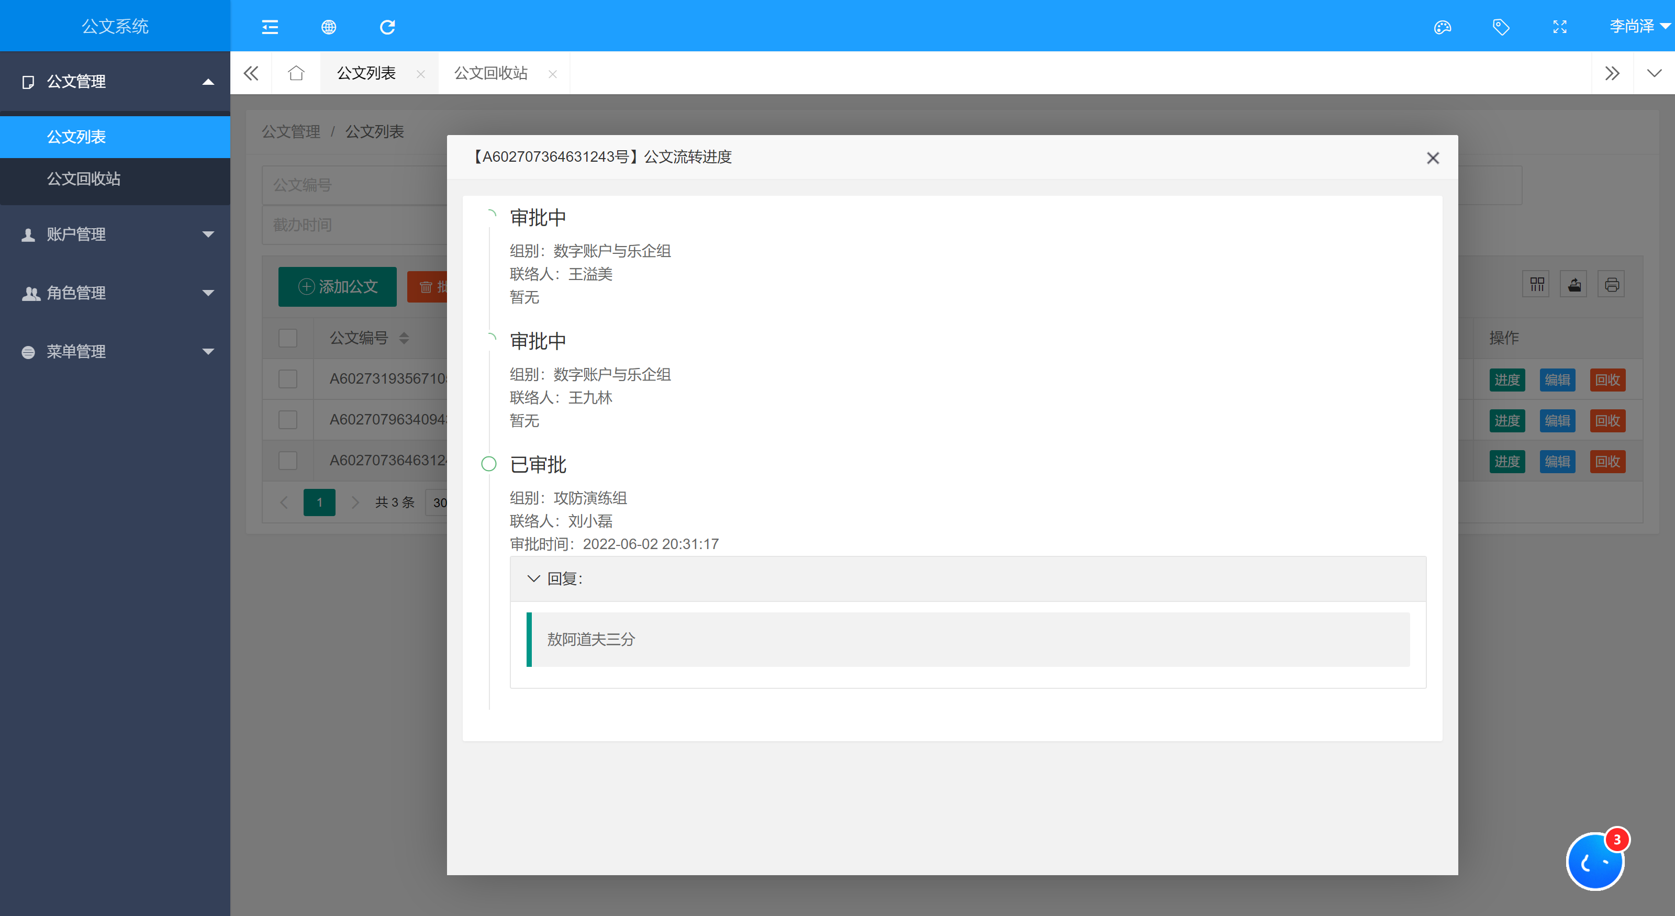
Task: Collapse the 公文管理 sidebar menu
Action: (115, 82)
